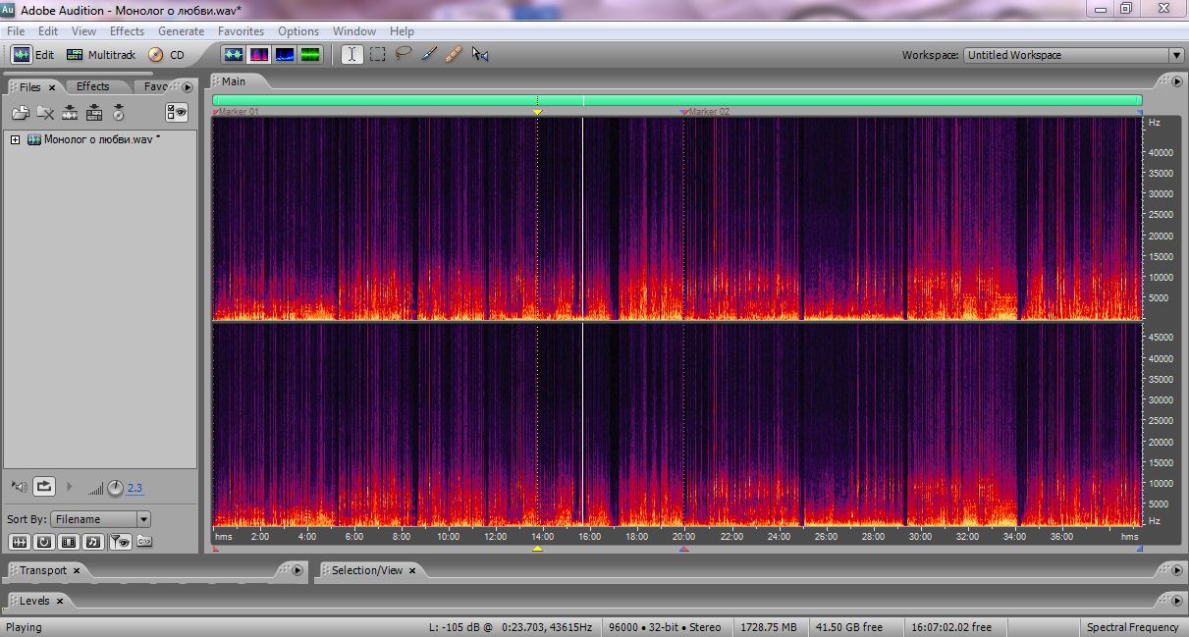
Task: Pick the Spot Healing Brush tool
Action: pyautogui.click(x=454, y=55)
